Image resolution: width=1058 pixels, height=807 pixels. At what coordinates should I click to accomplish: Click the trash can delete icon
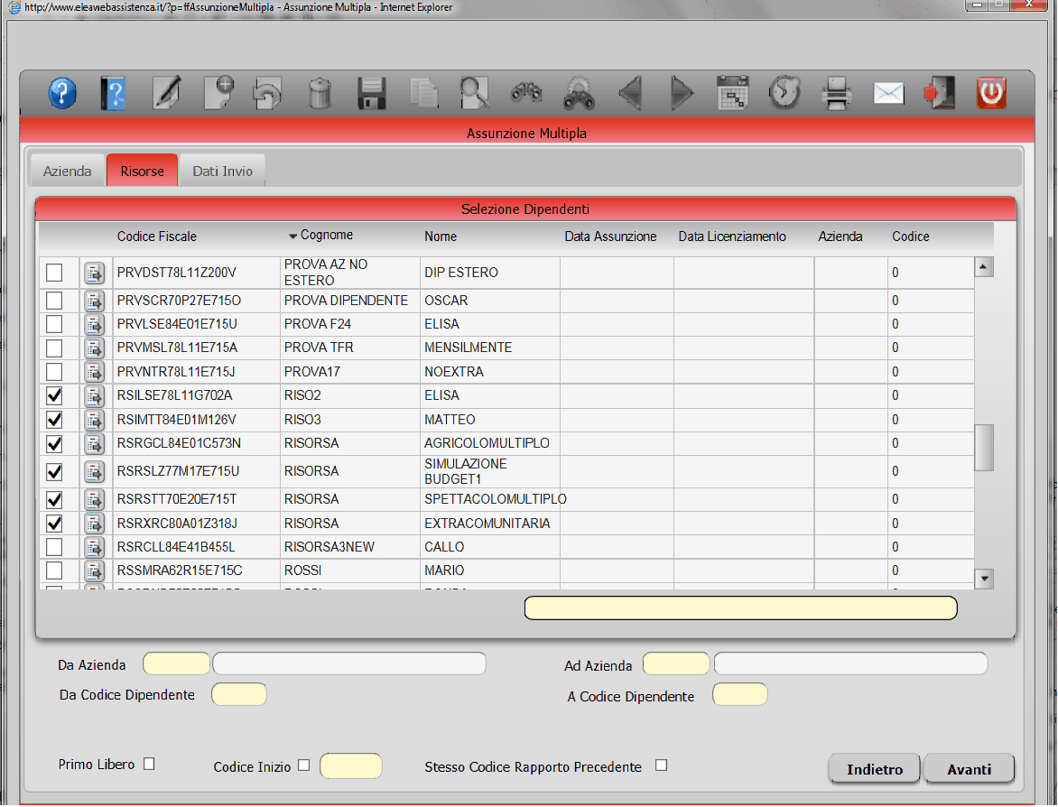click(x=320, y=93)
